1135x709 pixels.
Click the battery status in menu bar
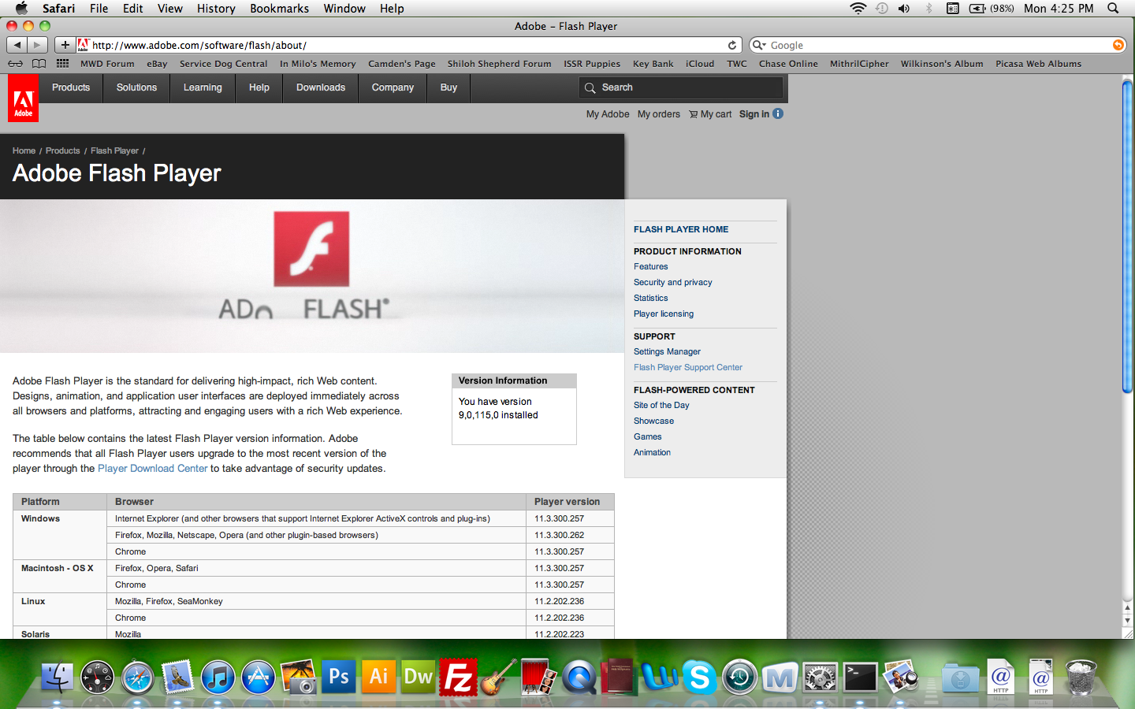(x=992, y=8)
